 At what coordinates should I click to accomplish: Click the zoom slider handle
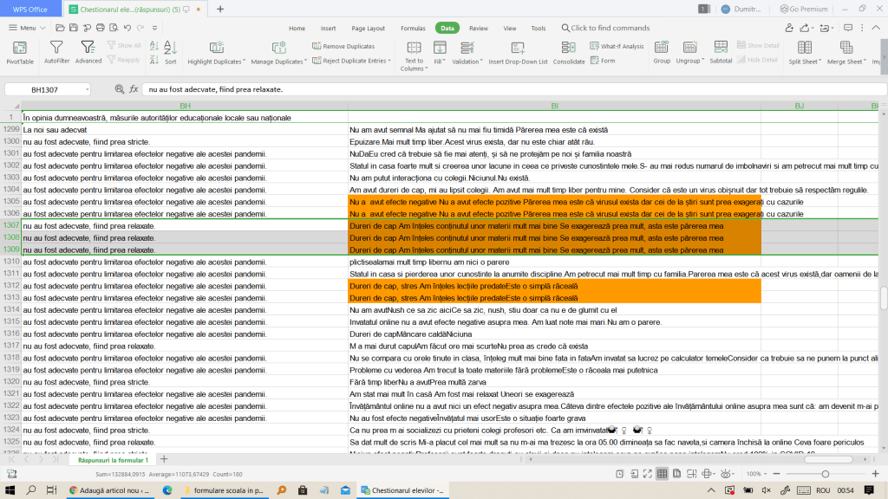(825, 474)
